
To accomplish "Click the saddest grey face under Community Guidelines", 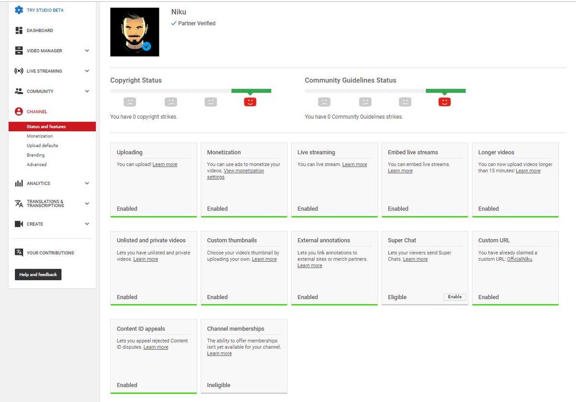I will [324, 102].
